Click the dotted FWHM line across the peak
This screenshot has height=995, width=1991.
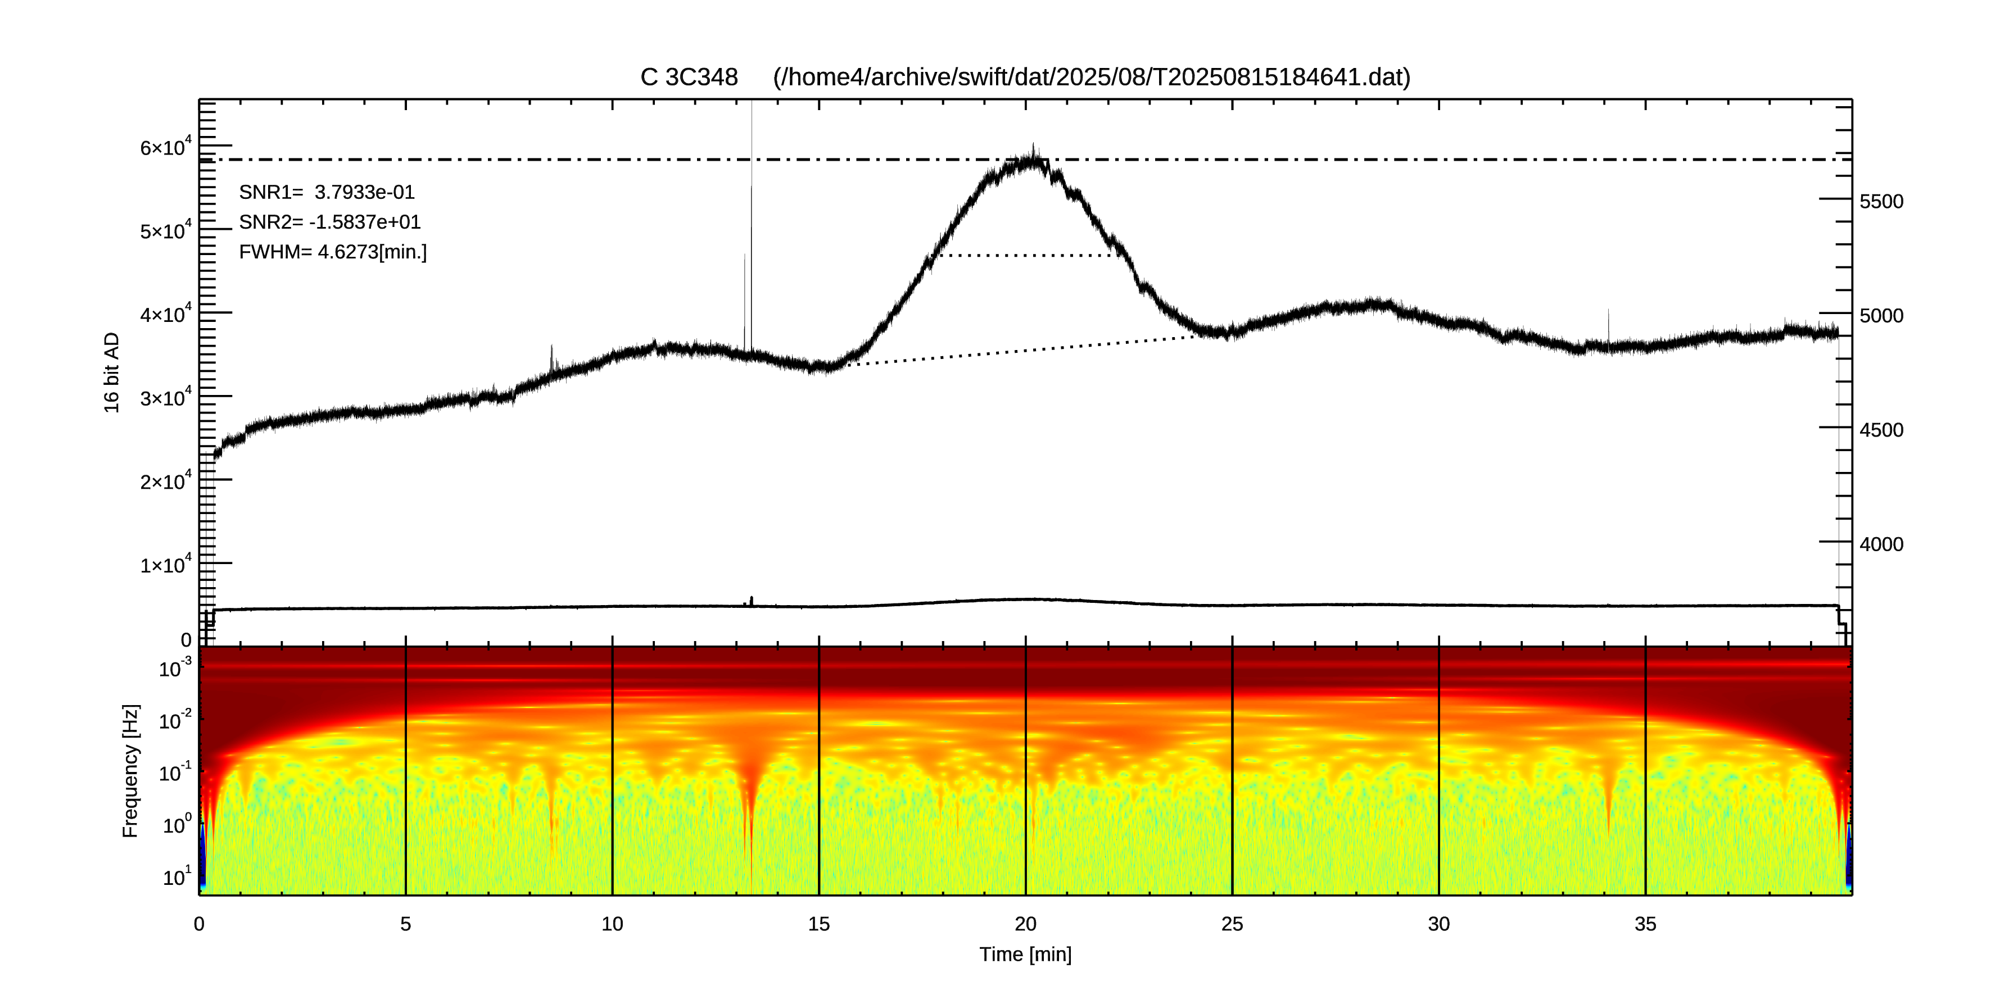tap(1028, 256)
